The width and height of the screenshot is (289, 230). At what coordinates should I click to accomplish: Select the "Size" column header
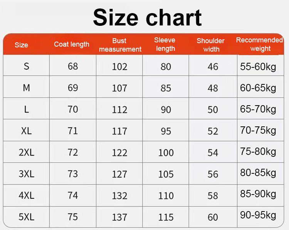coord(22,45)
